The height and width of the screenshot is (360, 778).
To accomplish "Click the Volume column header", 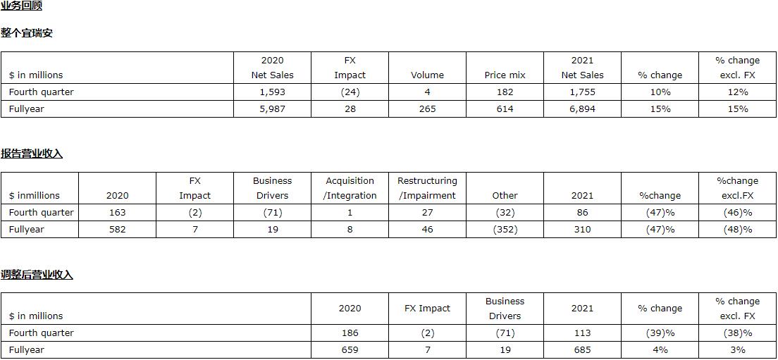I will click(x=427, y=75).
